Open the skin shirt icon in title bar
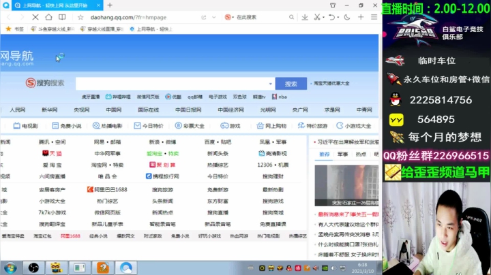The height and width of the screenshot is (275, 491). coord(333,5)
